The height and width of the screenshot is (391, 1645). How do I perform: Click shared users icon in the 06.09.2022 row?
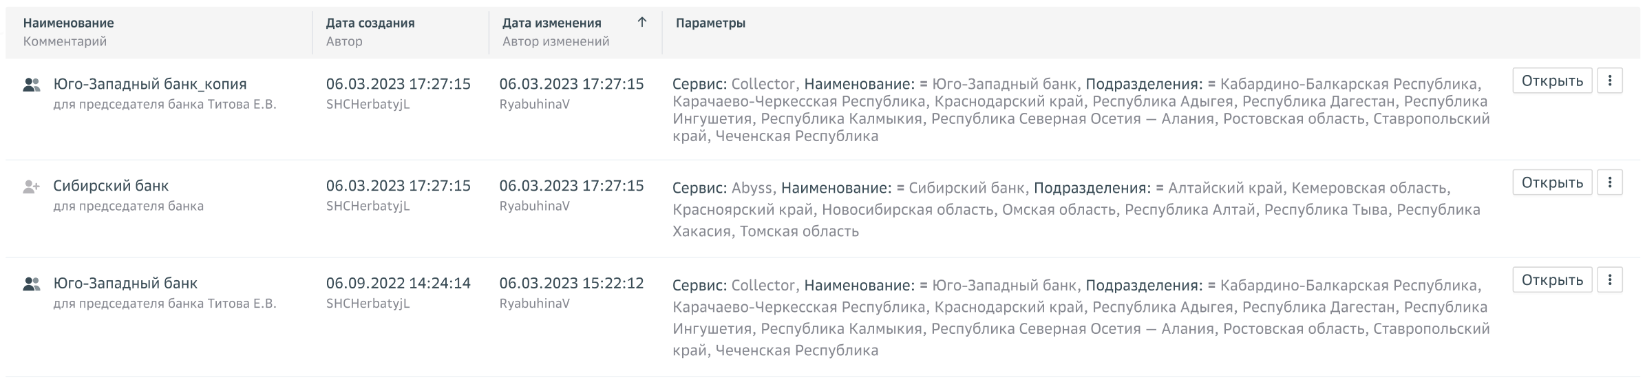point(32,284)
